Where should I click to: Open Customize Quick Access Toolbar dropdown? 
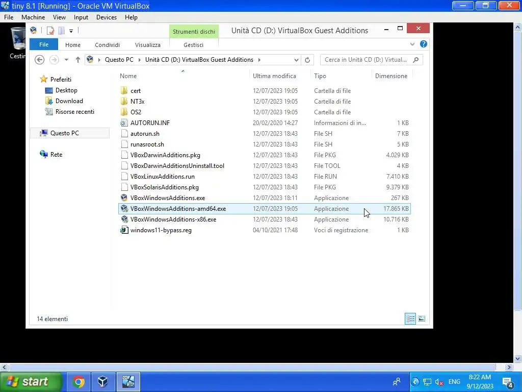pyautogui.click(x=71, y=31)
